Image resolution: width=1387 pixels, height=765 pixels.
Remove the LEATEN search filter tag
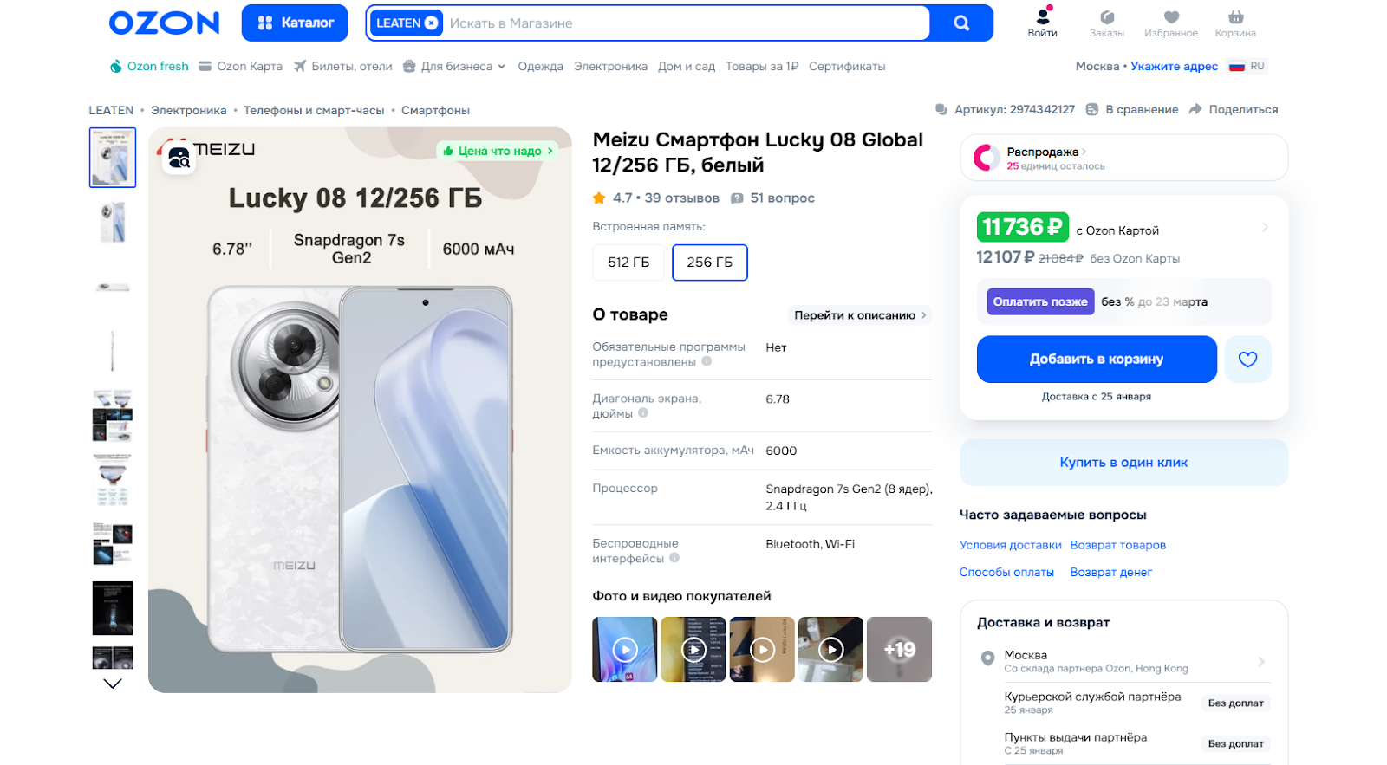tap(431, 23)
